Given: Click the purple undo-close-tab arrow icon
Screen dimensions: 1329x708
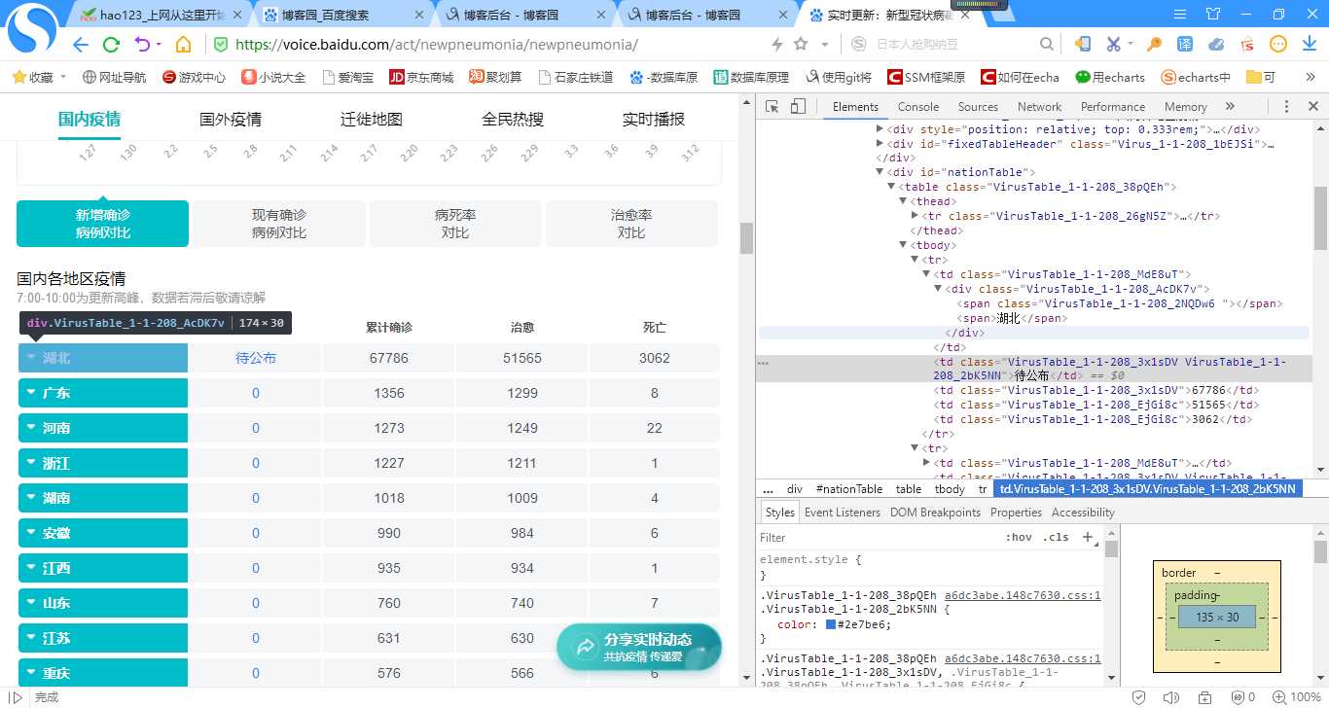Looking at the screenshot, I should click(143, 45).
